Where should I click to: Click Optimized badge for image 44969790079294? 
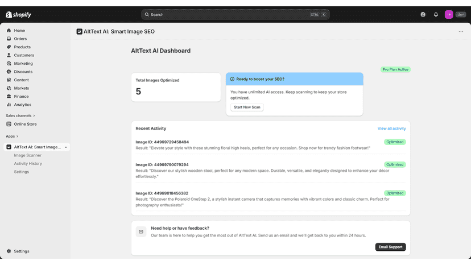[395, 165]
